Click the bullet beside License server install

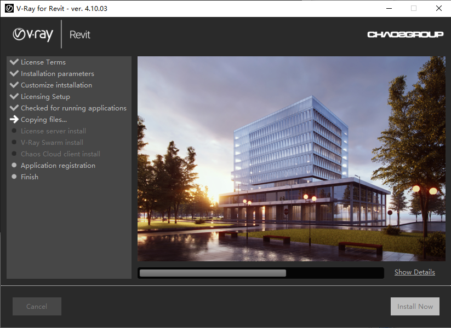point(14,131)
